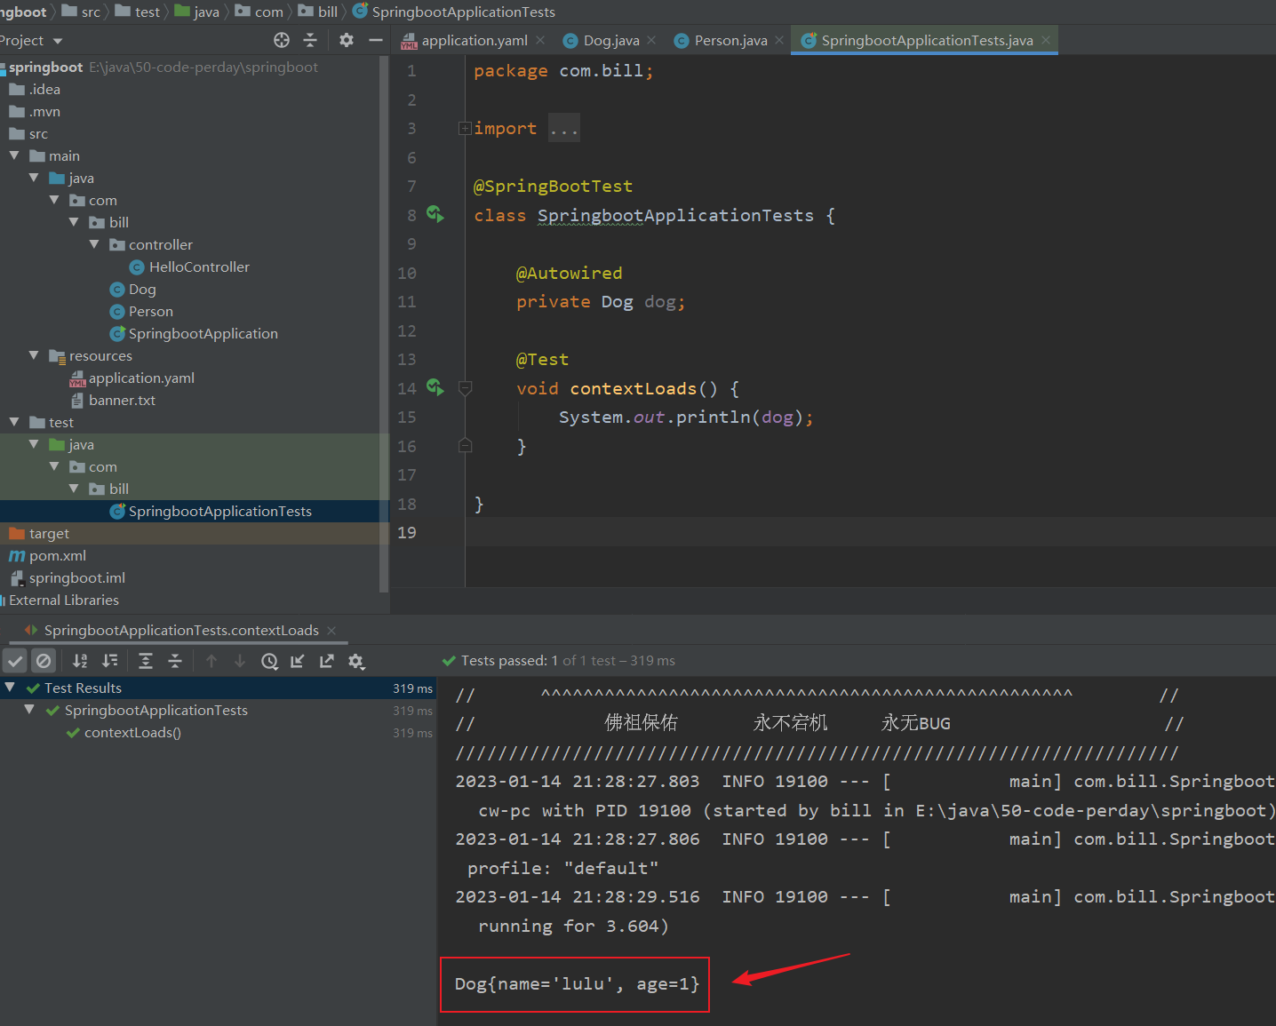1276x1026 pixels.
Task: Open pom.xml in project tree
Action: pos(58,556)
